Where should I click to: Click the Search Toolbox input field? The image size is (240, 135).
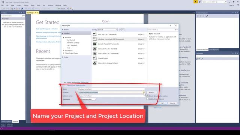(x=11, y=16)
